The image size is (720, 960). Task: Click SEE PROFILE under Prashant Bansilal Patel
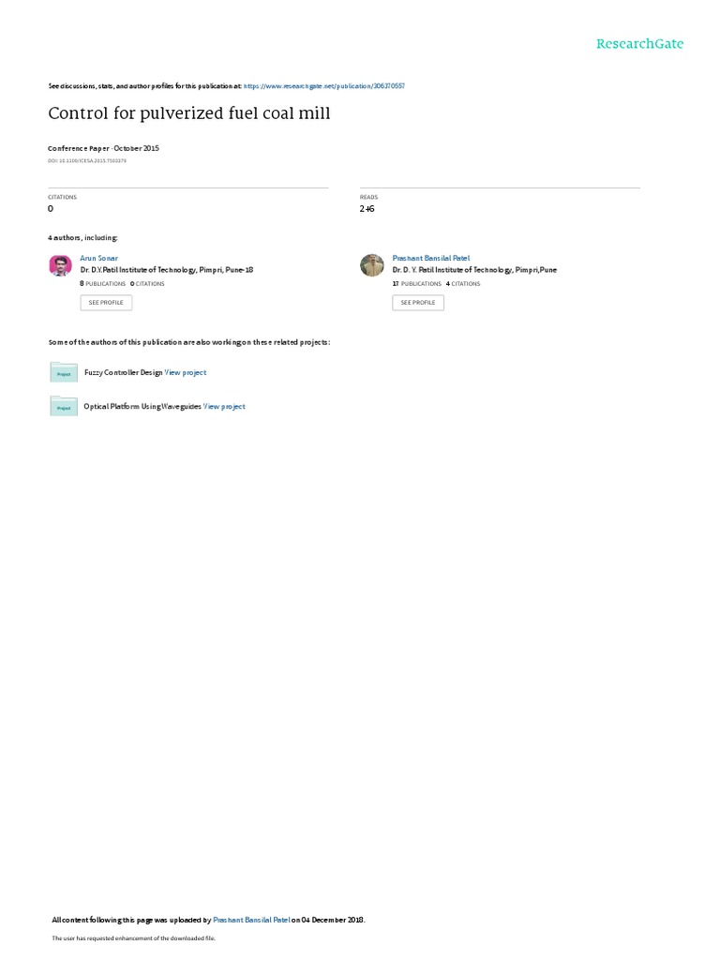[418, 303]
